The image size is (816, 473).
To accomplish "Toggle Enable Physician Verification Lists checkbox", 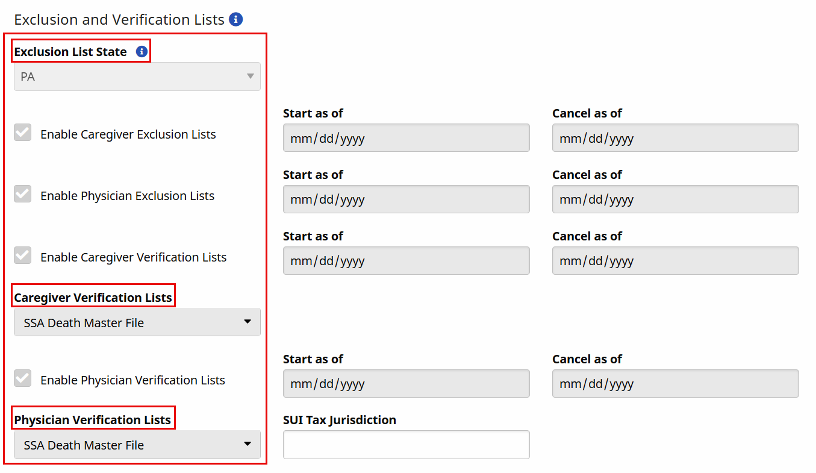I will click(x=23, y=379).
